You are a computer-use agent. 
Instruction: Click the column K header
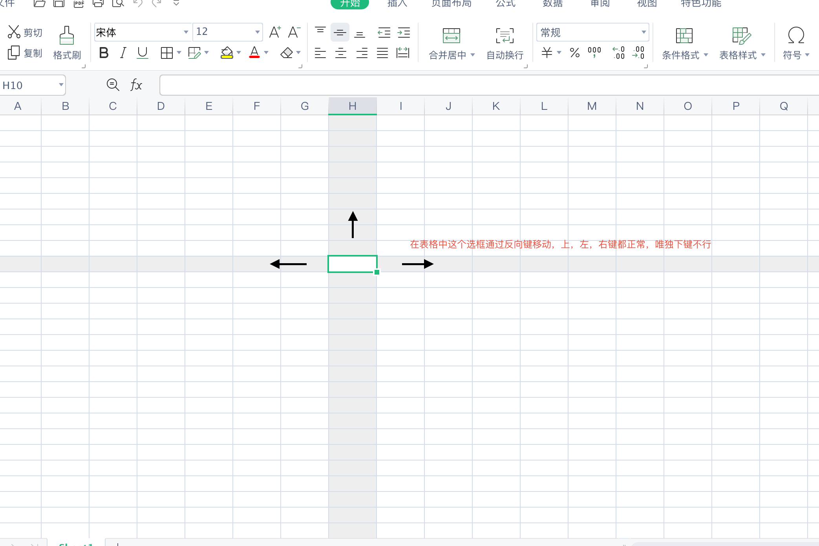(x=496, y=106)
